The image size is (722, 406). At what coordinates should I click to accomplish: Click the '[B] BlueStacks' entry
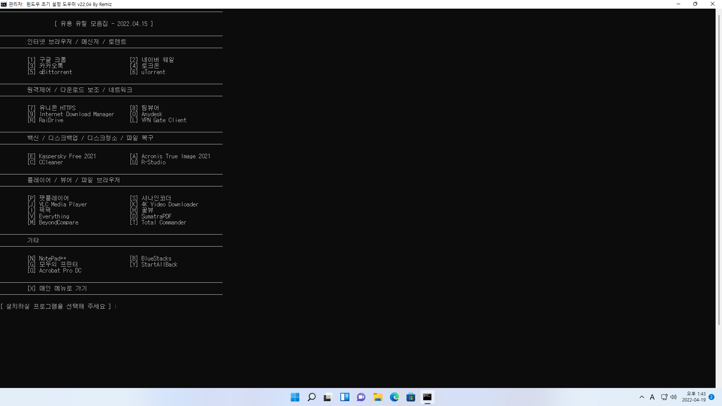(x=151, y=259)
